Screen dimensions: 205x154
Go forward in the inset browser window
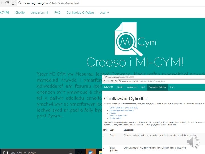tap(108, 81)
